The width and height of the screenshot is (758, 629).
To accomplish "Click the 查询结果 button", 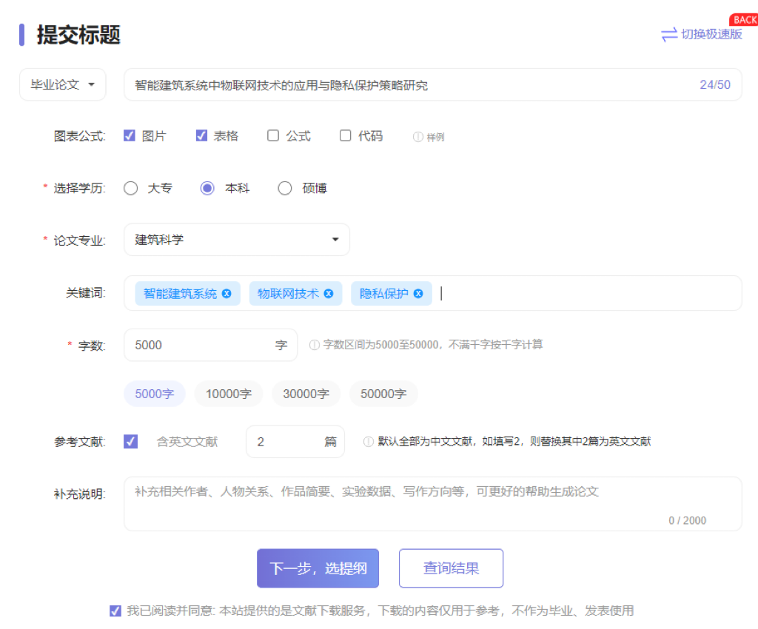I will 451,568.
